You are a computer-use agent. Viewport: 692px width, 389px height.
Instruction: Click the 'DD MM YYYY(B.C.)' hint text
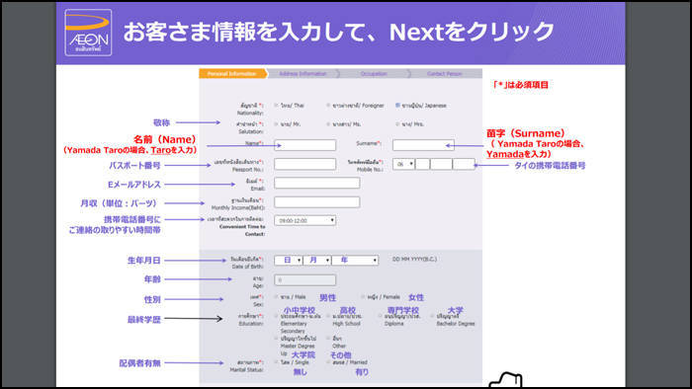(x=414, y=259)
